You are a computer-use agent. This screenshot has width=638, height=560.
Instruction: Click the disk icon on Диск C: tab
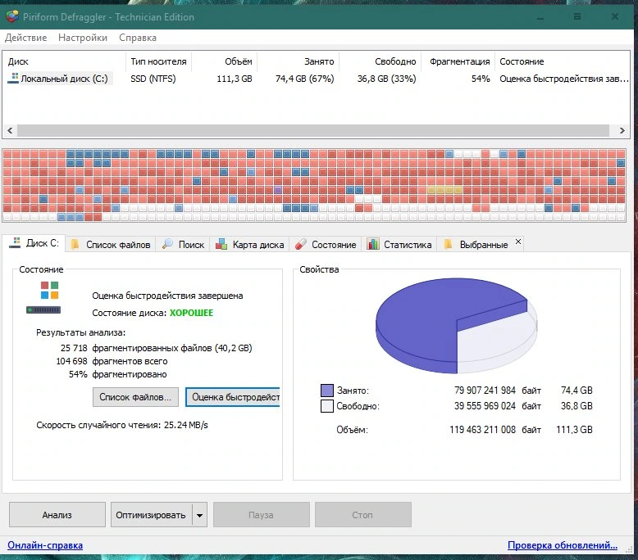tap(15, 243)
